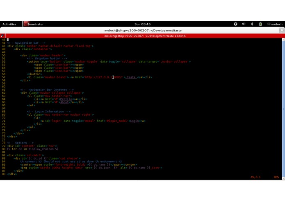The width and height of the screenshot is (285, 202).
Task: Click the img tag on line 86
Action: point(91,168)
